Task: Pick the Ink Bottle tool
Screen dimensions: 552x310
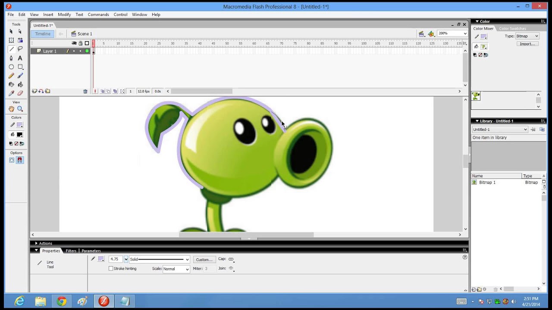Action: (11, 84)
